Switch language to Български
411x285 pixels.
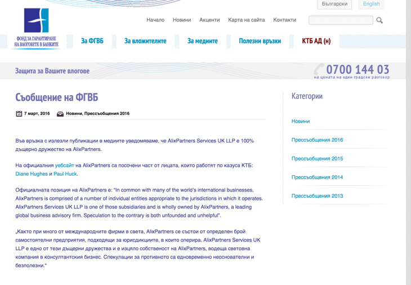click(x=334, y=4)
